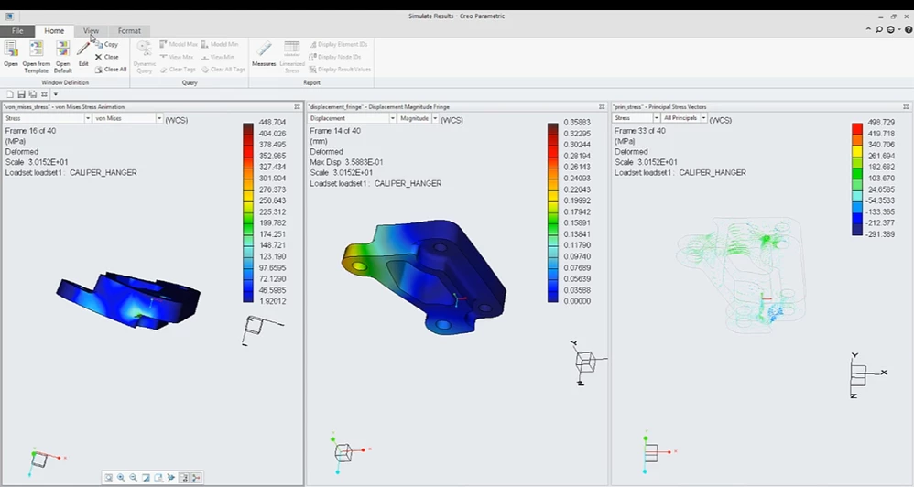Close the von_mises_stress result window
Image resolution: width=914 pixels, height=487 pixels.
[298, 107]
